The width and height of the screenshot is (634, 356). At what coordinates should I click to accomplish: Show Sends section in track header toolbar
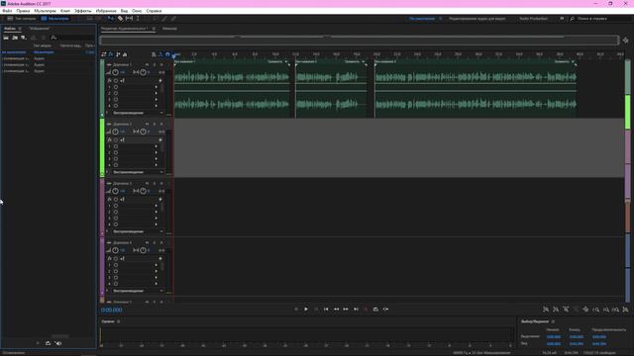[x=118, y=54]
